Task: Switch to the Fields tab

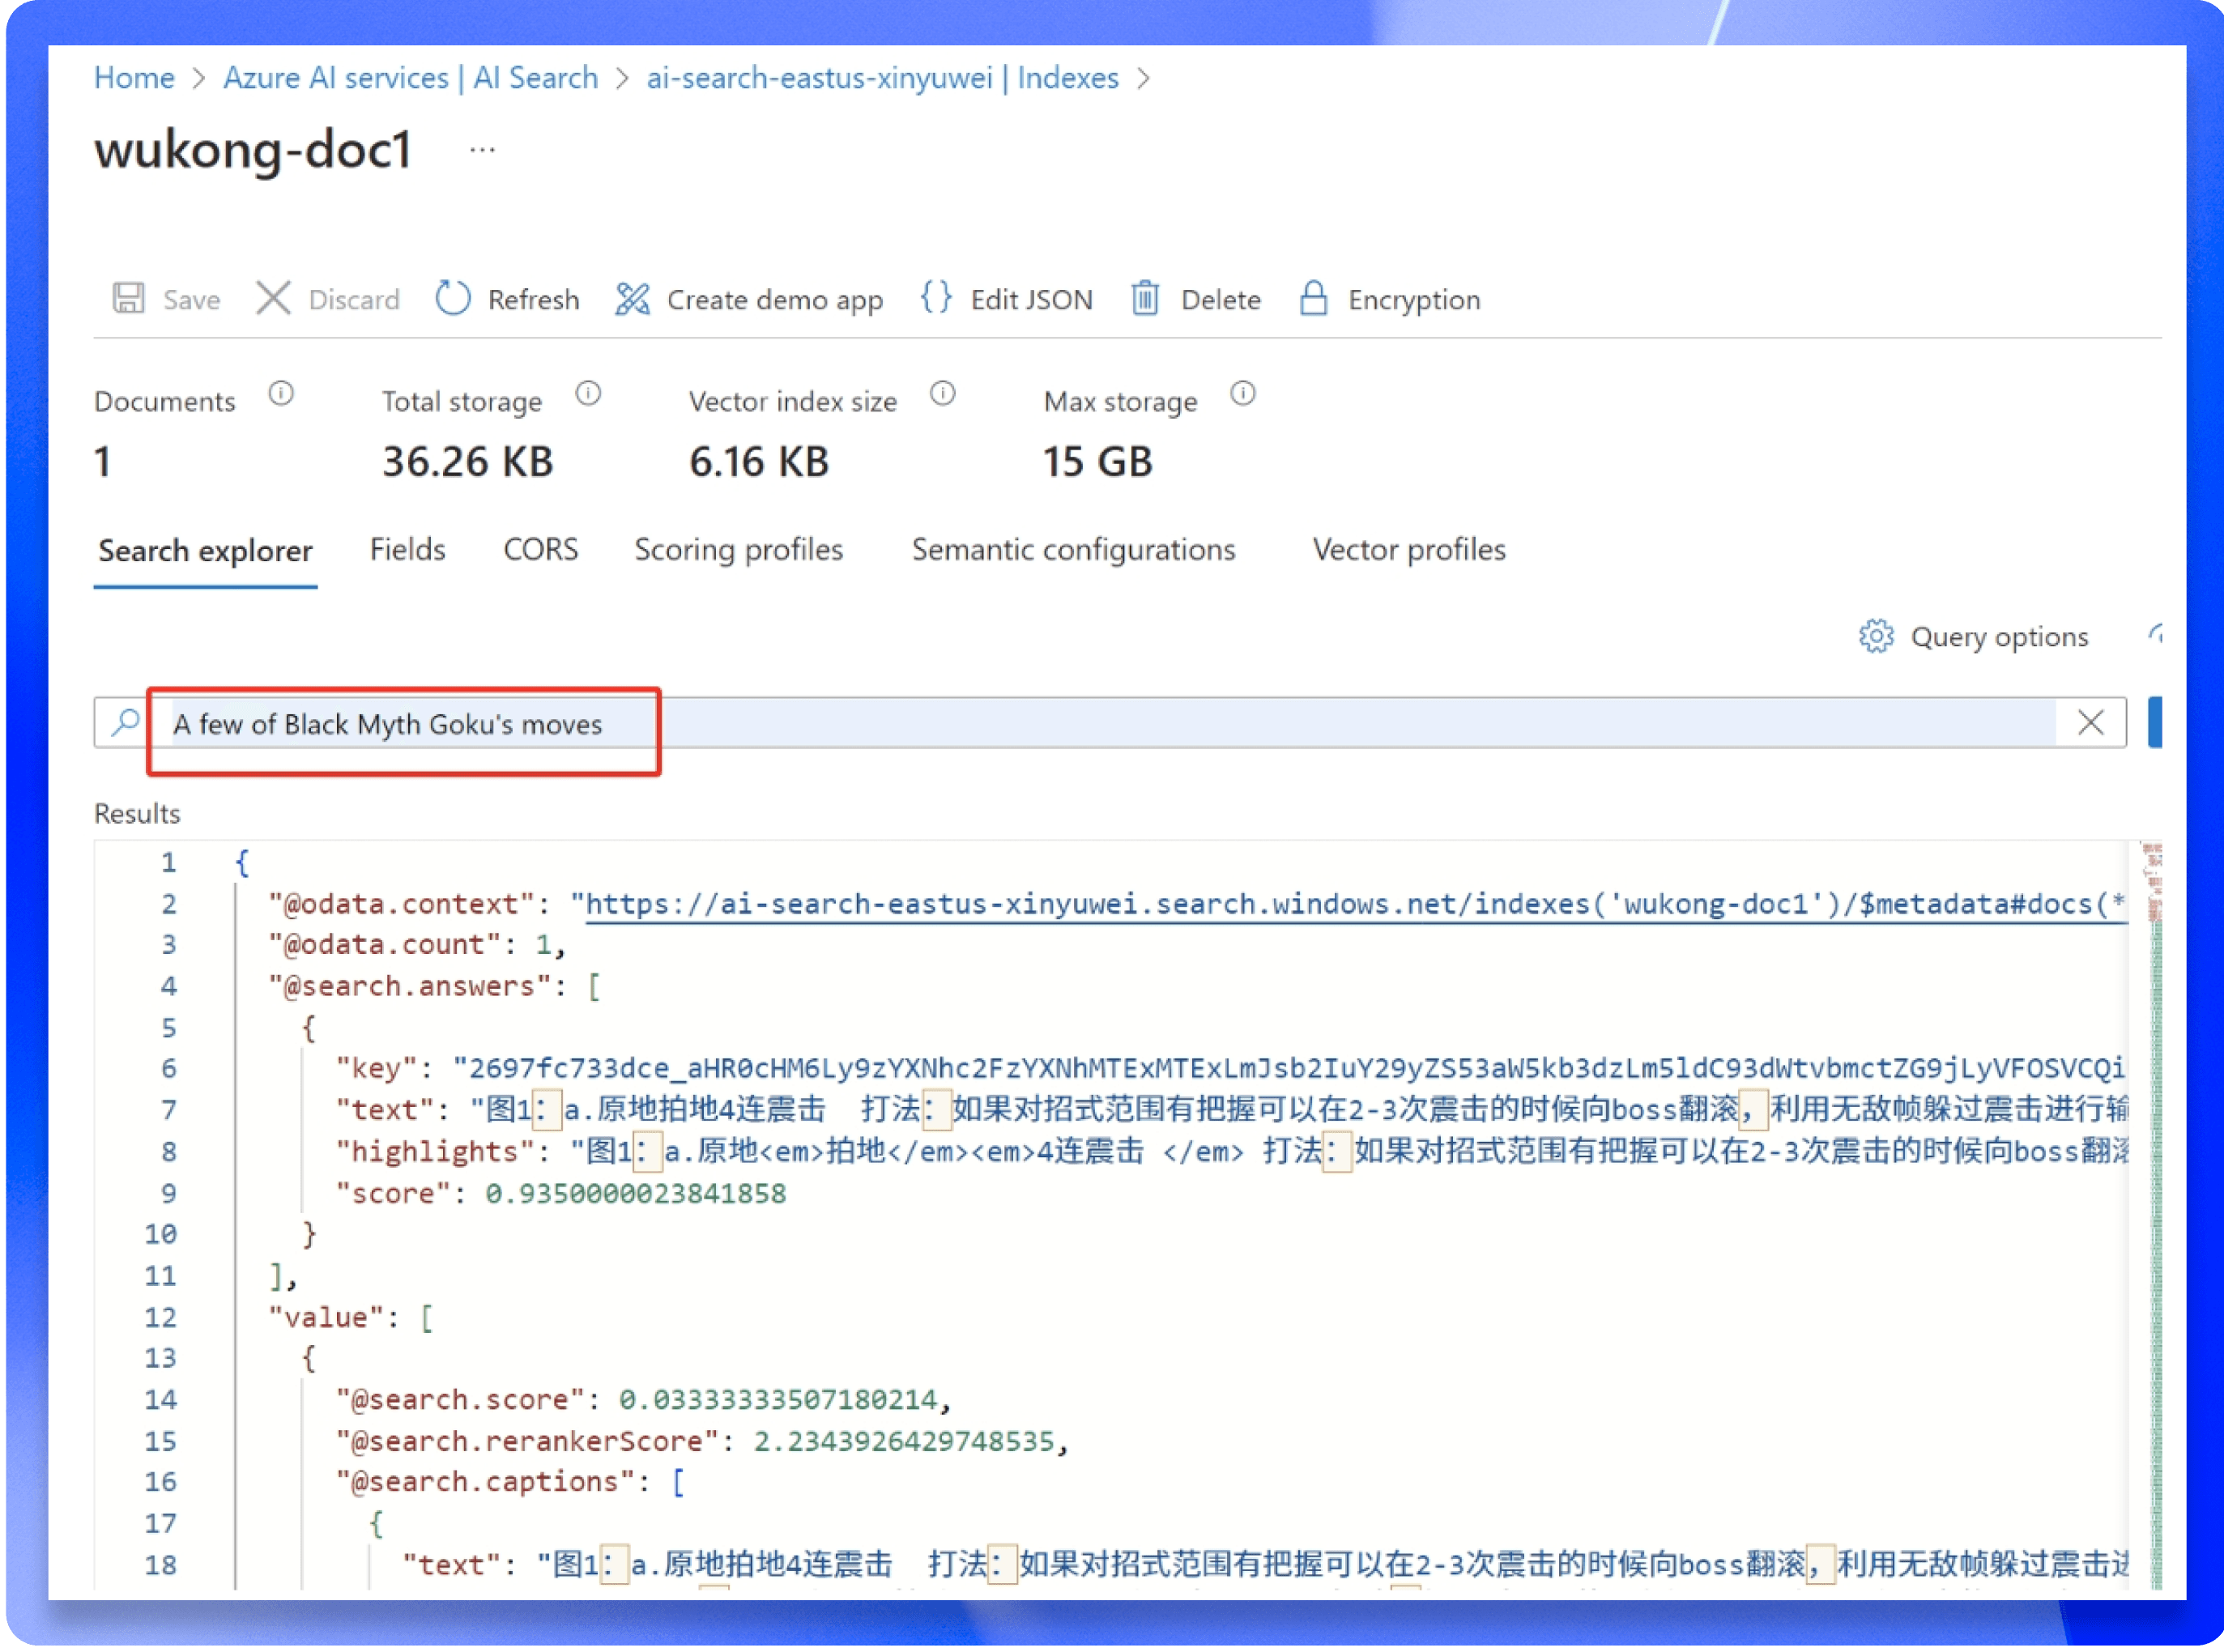Action: (407, 549)
